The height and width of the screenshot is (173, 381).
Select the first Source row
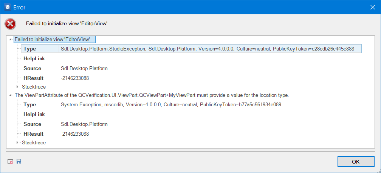32,69
